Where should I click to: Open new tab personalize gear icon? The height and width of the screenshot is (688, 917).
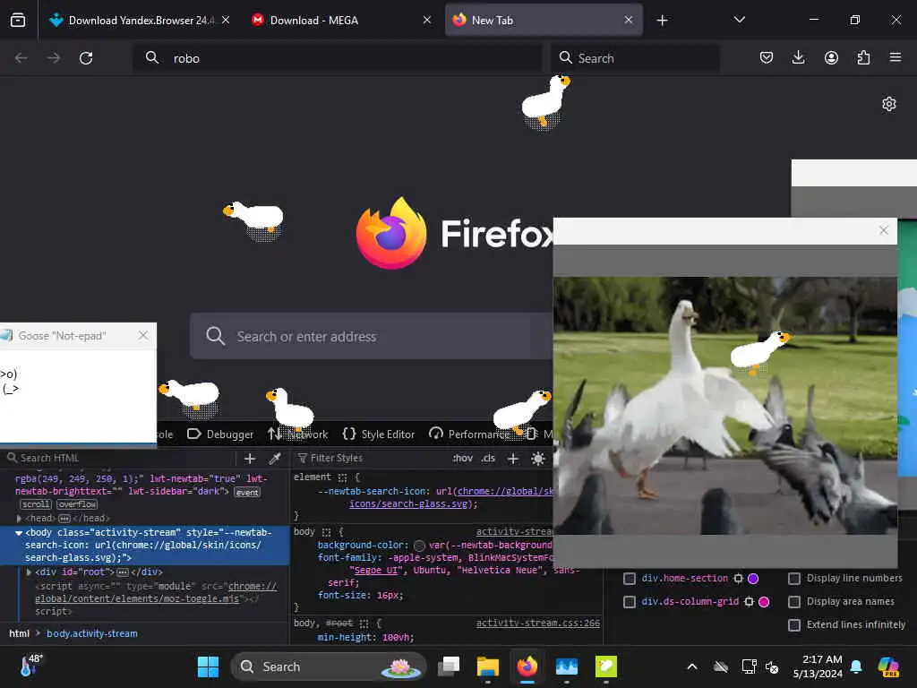[x=889, y=104]
